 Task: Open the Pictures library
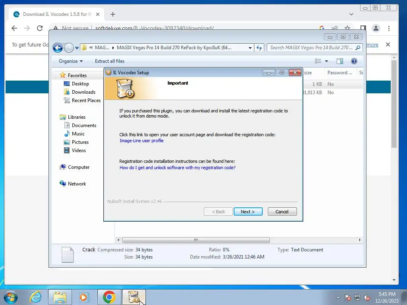coord(80,142)
